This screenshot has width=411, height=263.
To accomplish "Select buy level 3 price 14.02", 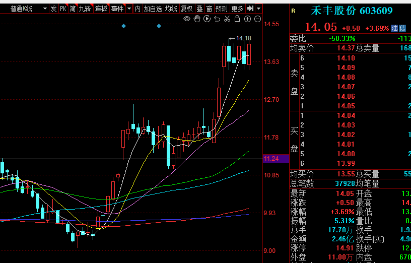I will [346, 135].
